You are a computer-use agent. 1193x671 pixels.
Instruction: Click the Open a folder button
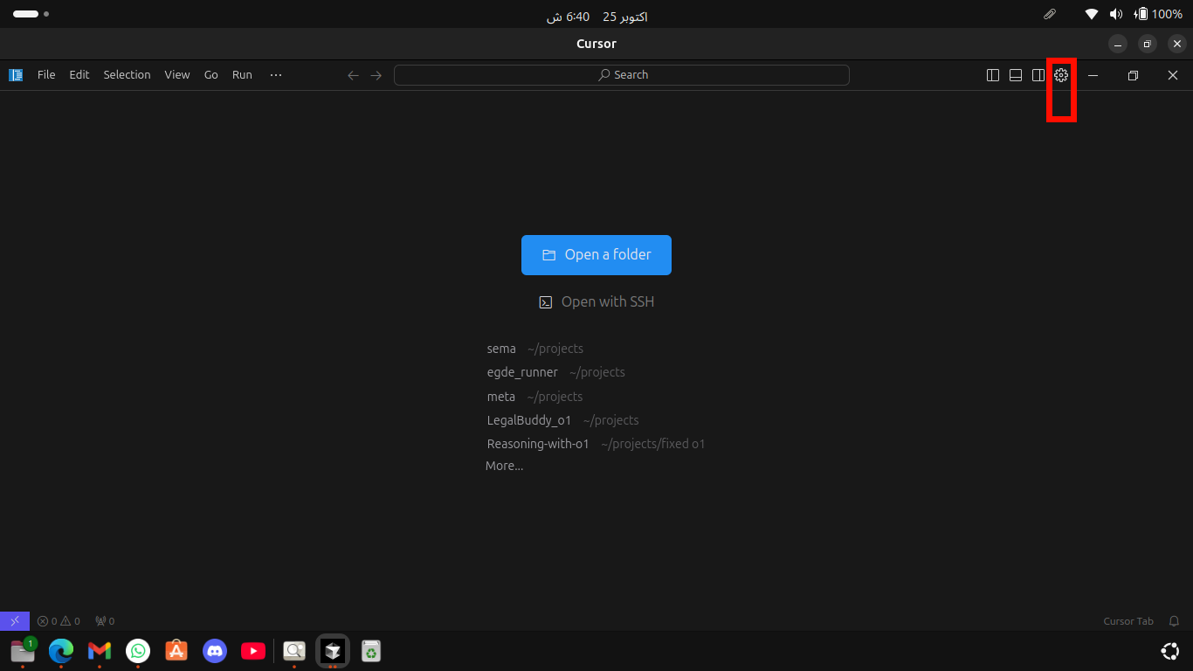click(x=596, y=255)
